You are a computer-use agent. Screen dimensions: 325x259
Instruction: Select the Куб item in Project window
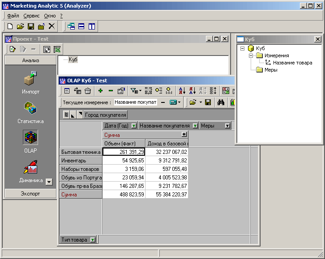tap(73, 59)
